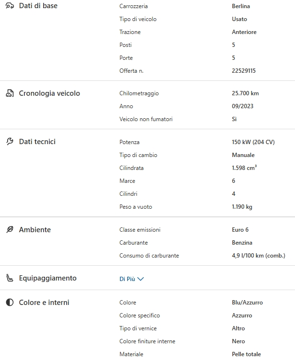Screen dimensions: 295x360
Task: Select the Cronologia veicolo heading
Action: click(x=49, y=93)
